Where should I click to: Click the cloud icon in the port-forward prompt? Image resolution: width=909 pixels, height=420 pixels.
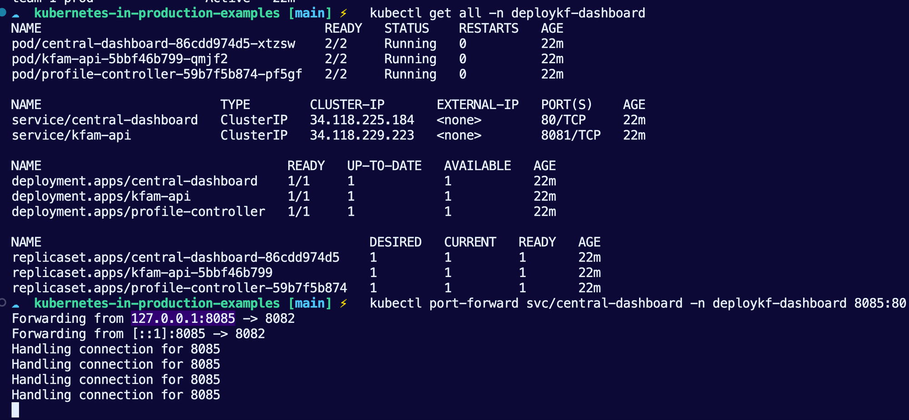tap(16, 305)
